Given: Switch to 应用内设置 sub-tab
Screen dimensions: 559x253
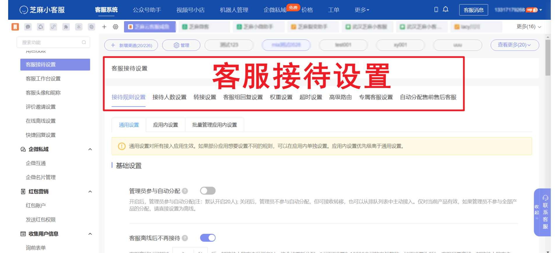Looking at the screenshot, I should (x=166, y=125).
